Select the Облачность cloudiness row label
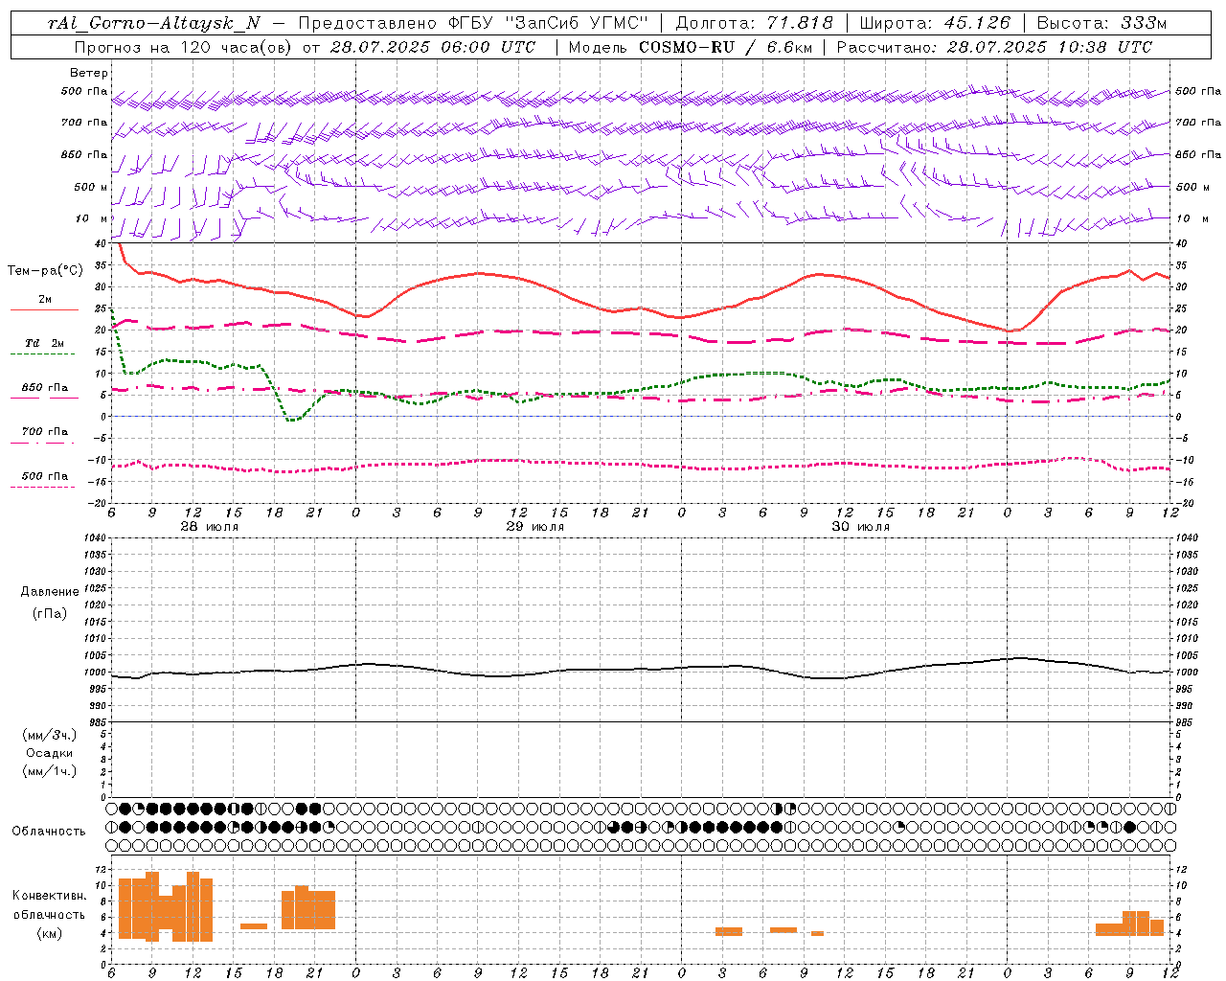Viewport: 1226px width, 981px height. (49, 831)
